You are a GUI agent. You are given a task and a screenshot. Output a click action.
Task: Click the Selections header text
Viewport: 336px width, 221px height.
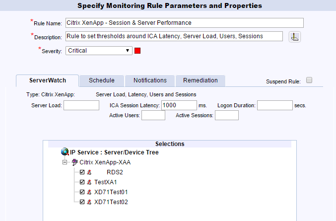(x=170, y=144)
